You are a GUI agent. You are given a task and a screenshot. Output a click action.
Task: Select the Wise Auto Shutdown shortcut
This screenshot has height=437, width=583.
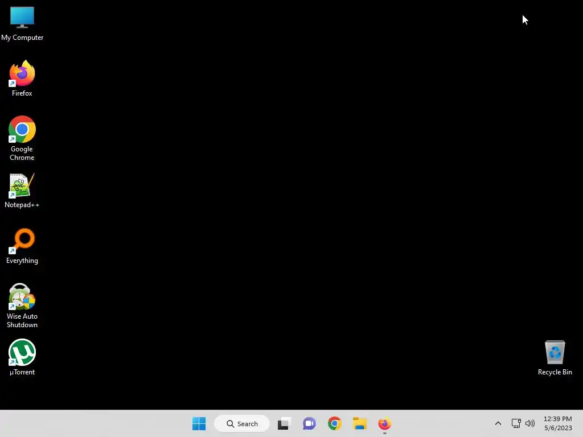22,306
